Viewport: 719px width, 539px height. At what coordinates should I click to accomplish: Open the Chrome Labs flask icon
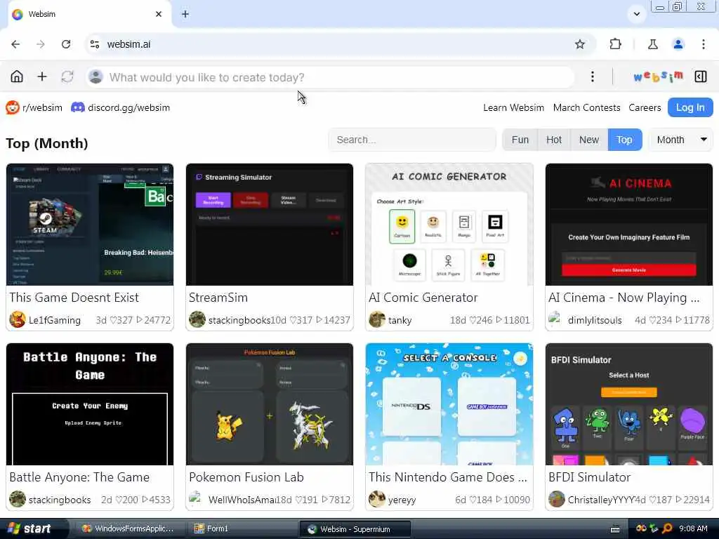click(x=653, y=44)
